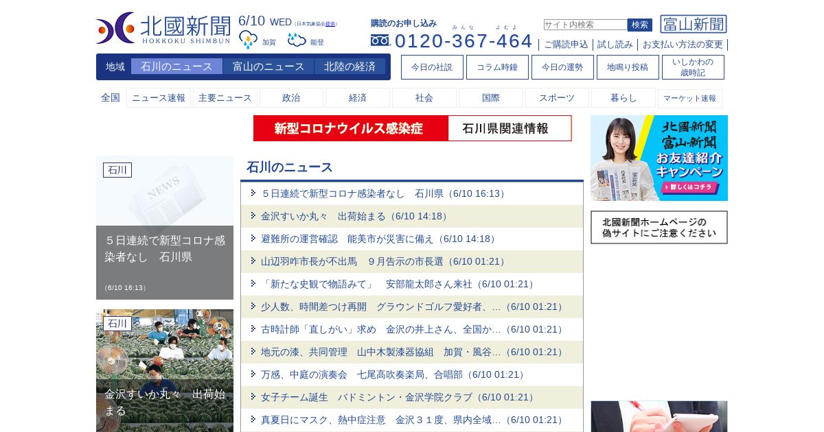Open headline ５日連続で新型コロナ感染者なし
The image size is (824, 432).
[x=385, y=193]
